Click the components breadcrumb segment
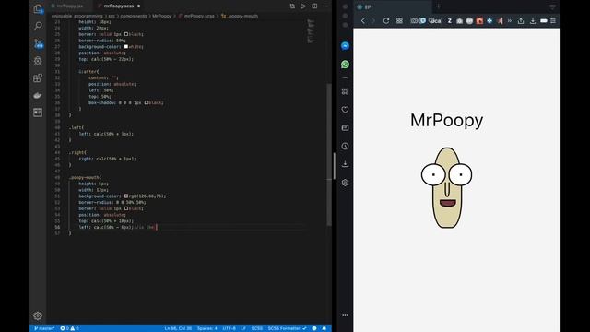This screenshot has width=590, height=332. pos(134,17)
